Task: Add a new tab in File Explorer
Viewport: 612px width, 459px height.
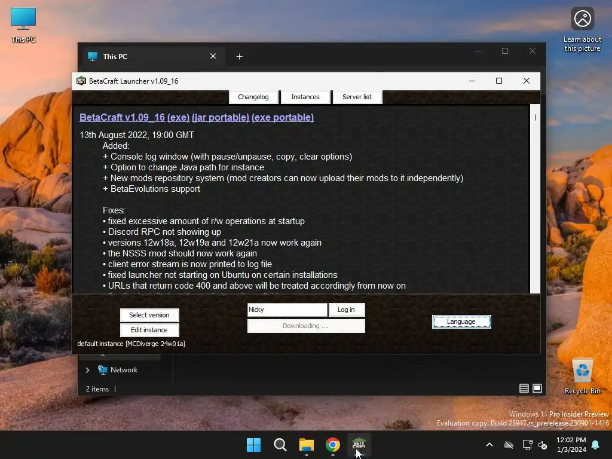Action: point(239,57)
